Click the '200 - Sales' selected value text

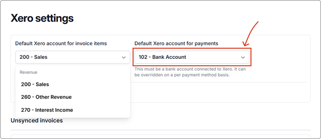33,57
